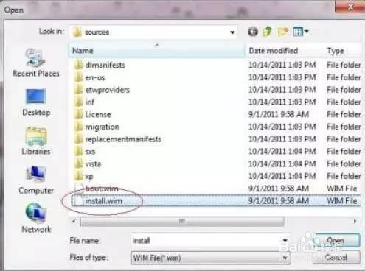The width and height of the screenshot is (365, 271).
Task: Open Recent Places in sidebar
Action: pos(36,63)
